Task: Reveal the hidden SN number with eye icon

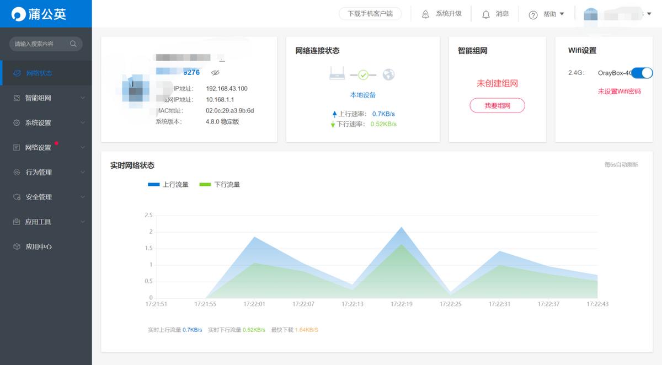Action: pyautogui.click(x=215, y=72)
